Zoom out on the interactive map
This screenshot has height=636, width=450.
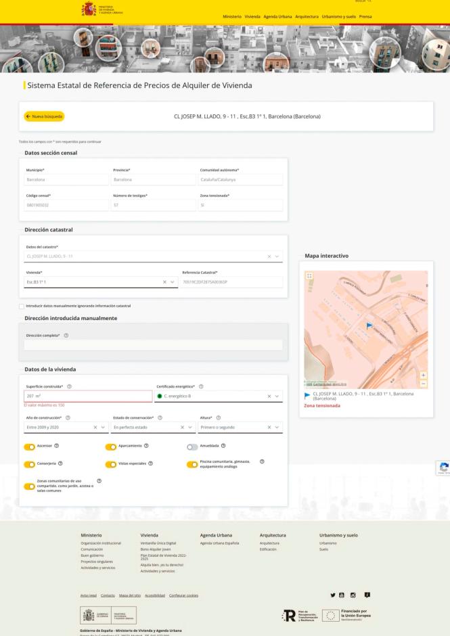[423, 384]
